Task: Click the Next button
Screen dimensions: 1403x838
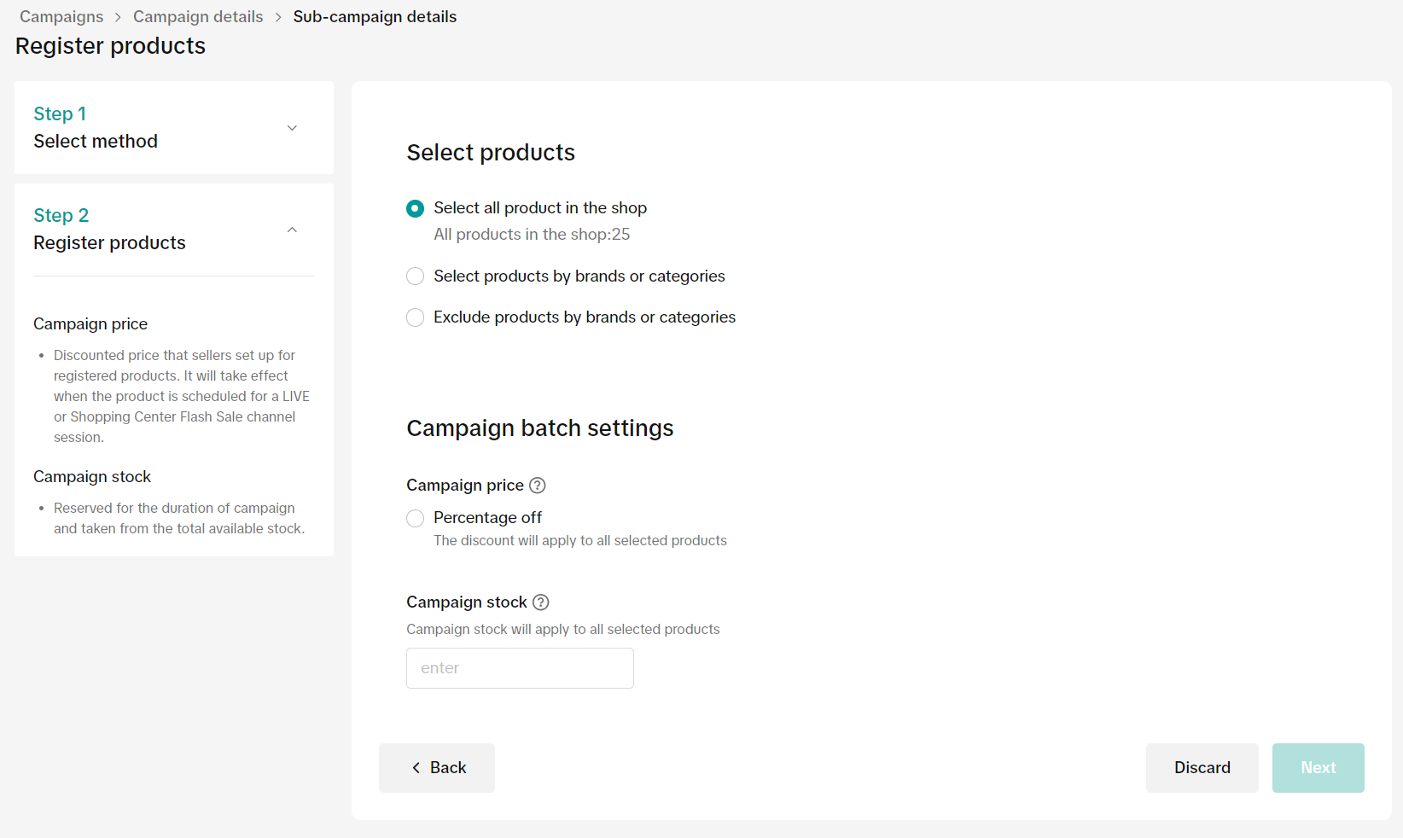Action: (1318, 768)
